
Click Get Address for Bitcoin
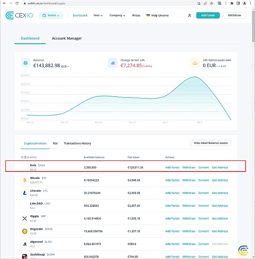220,180
